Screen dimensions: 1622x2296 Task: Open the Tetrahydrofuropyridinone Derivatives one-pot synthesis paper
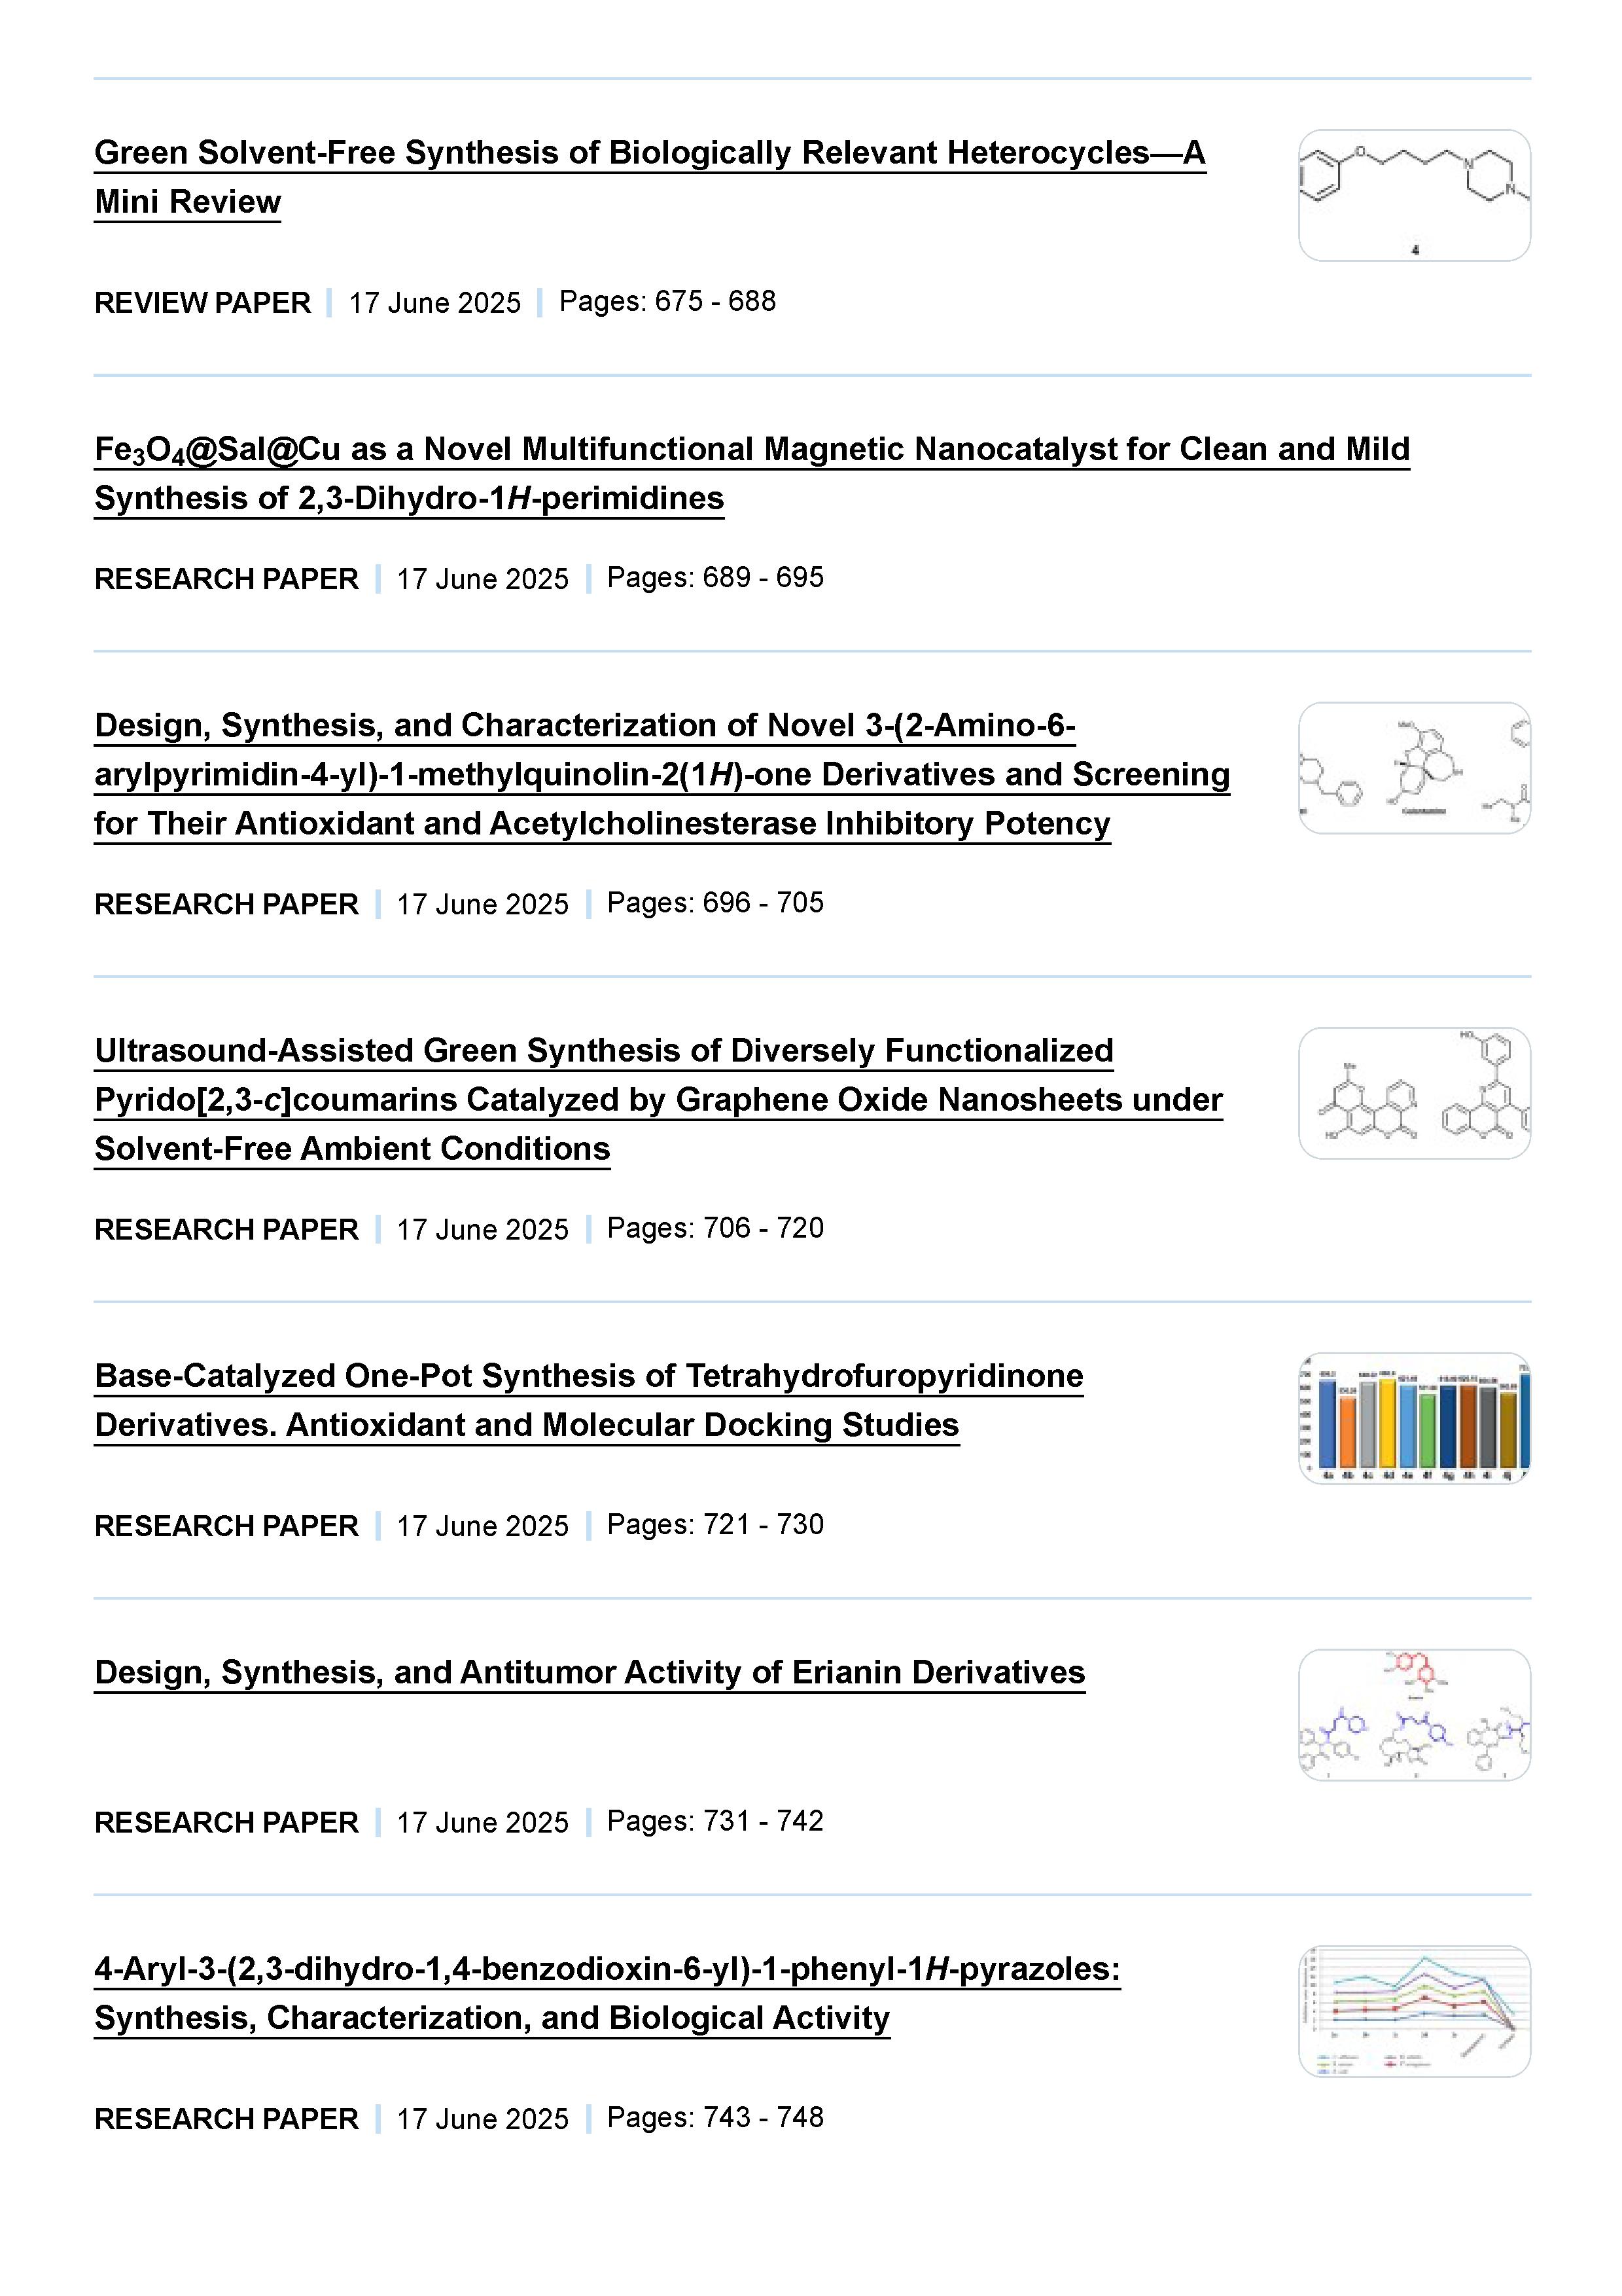[589, 1377]
